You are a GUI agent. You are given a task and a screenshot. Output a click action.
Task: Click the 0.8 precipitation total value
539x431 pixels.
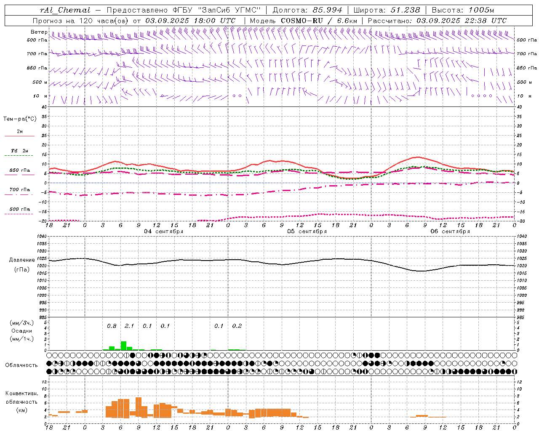click(112, 326)
